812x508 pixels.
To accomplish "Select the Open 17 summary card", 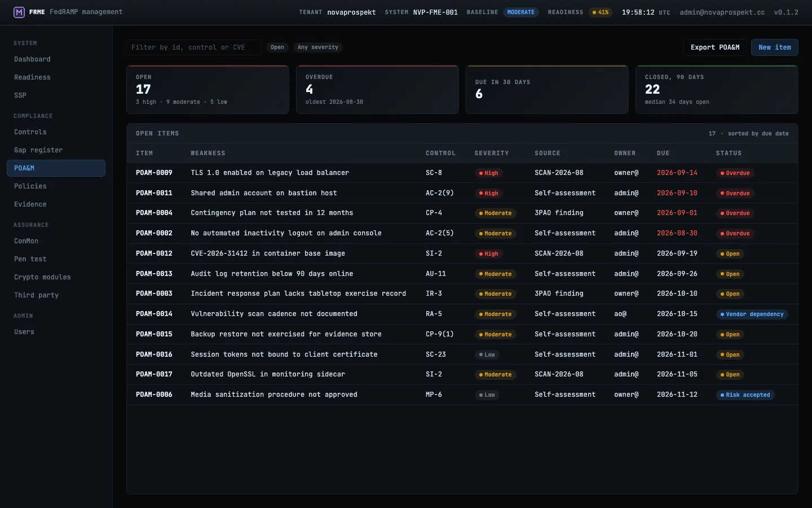I will tap(208, 90).
